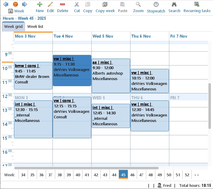Switch to the Week grid tab
The image size is (213, 189).
[13, 26]
